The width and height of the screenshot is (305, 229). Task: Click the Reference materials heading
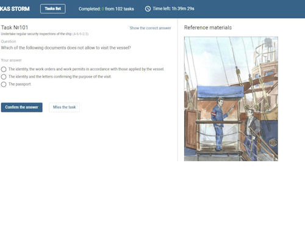click(208, 27)
